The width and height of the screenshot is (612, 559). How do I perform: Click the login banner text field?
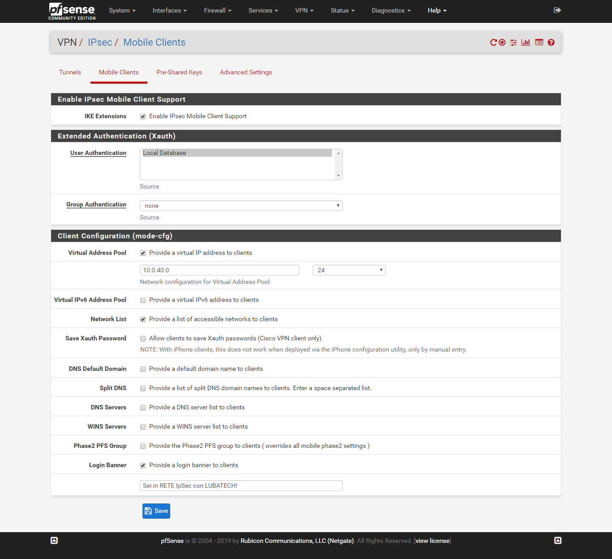[241, 486]
